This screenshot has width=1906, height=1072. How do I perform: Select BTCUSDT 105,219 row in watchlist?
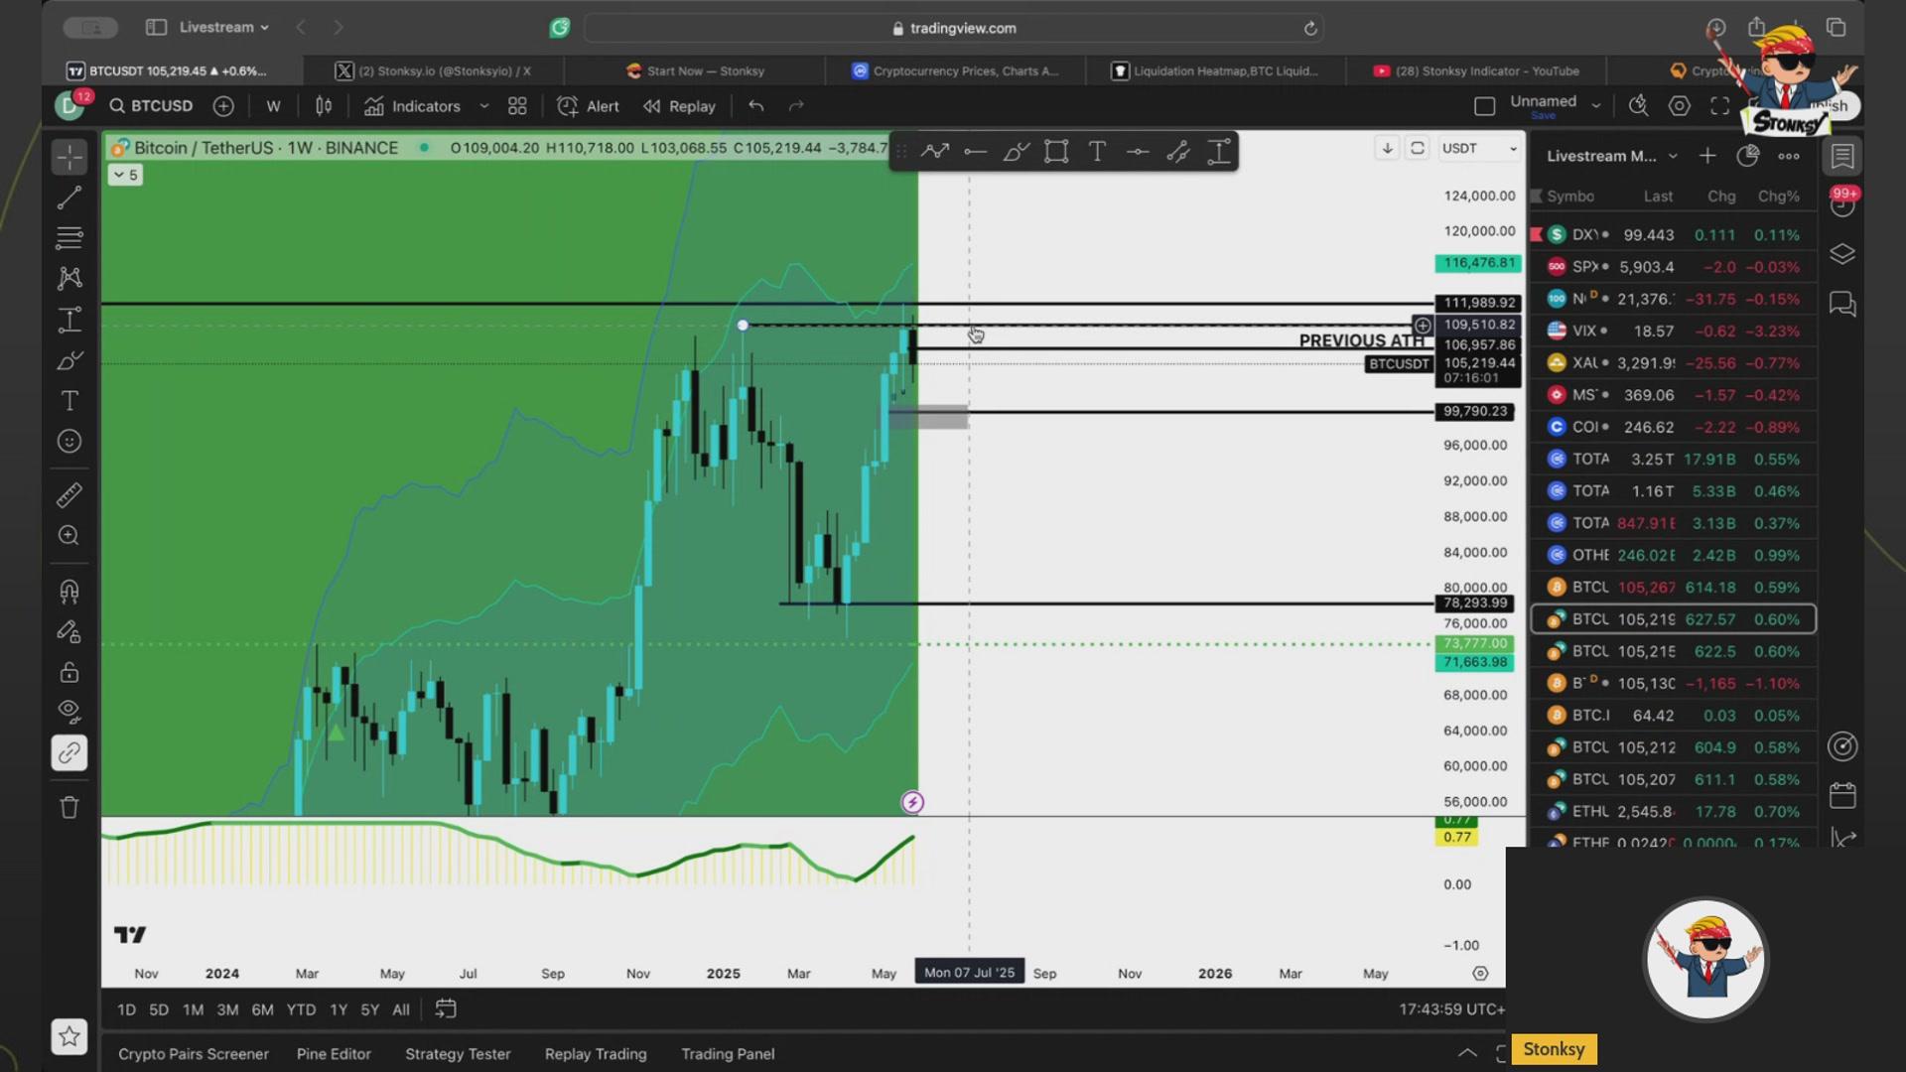1674,619
